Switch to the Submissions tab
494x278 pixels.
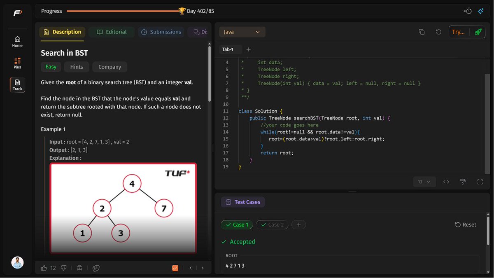click(161, 32)
